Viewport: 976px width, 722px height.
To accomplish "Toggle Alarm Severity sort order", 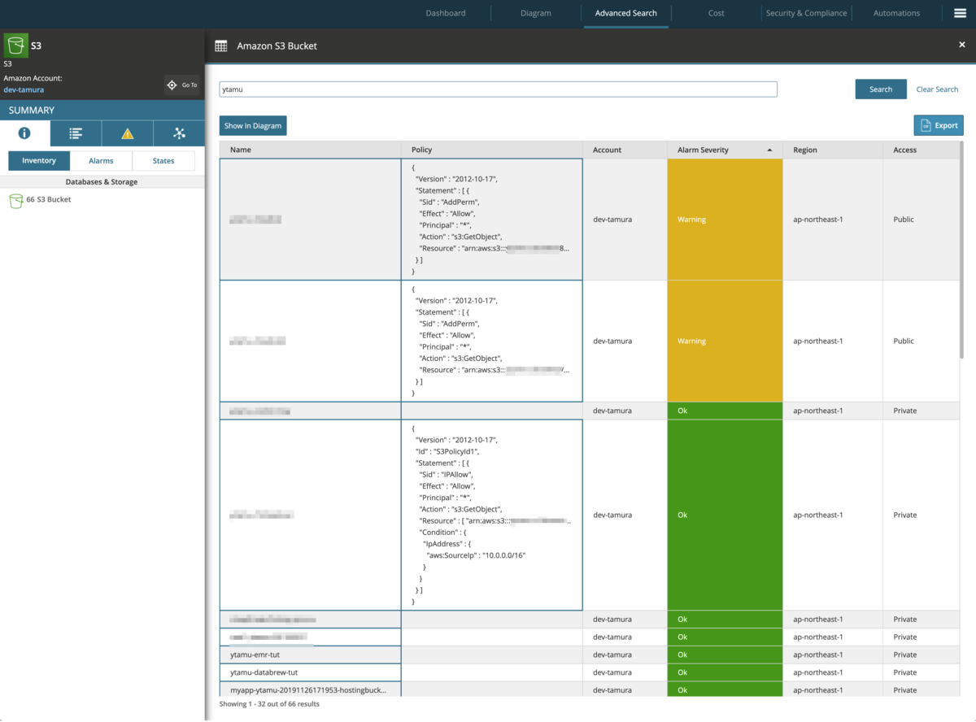I will [725, 150].
